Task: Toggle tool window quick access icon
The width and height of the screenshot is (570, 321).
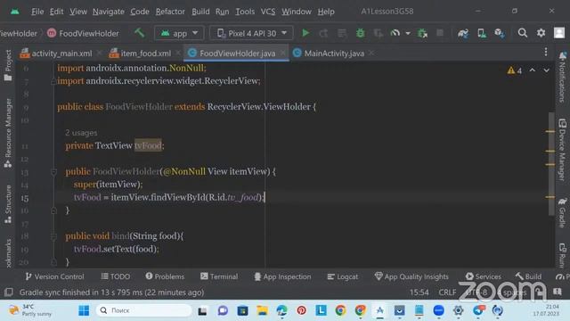Action: click(x=8, y=292)
